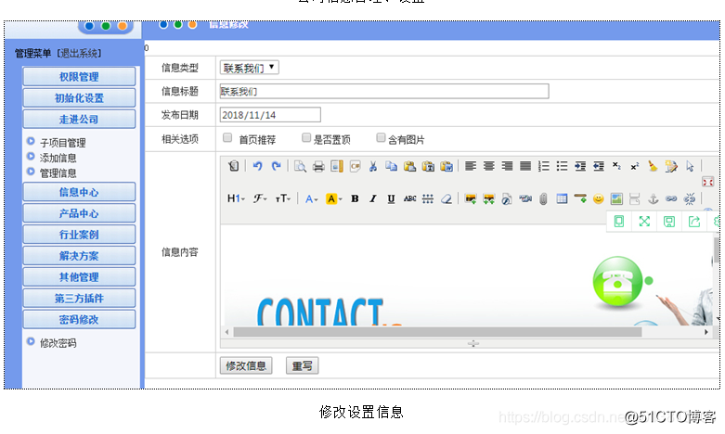Apply quick format with the pencil-page icon
Image resolution: width=725 pixels, height=434 pixels.
(671, 166)
